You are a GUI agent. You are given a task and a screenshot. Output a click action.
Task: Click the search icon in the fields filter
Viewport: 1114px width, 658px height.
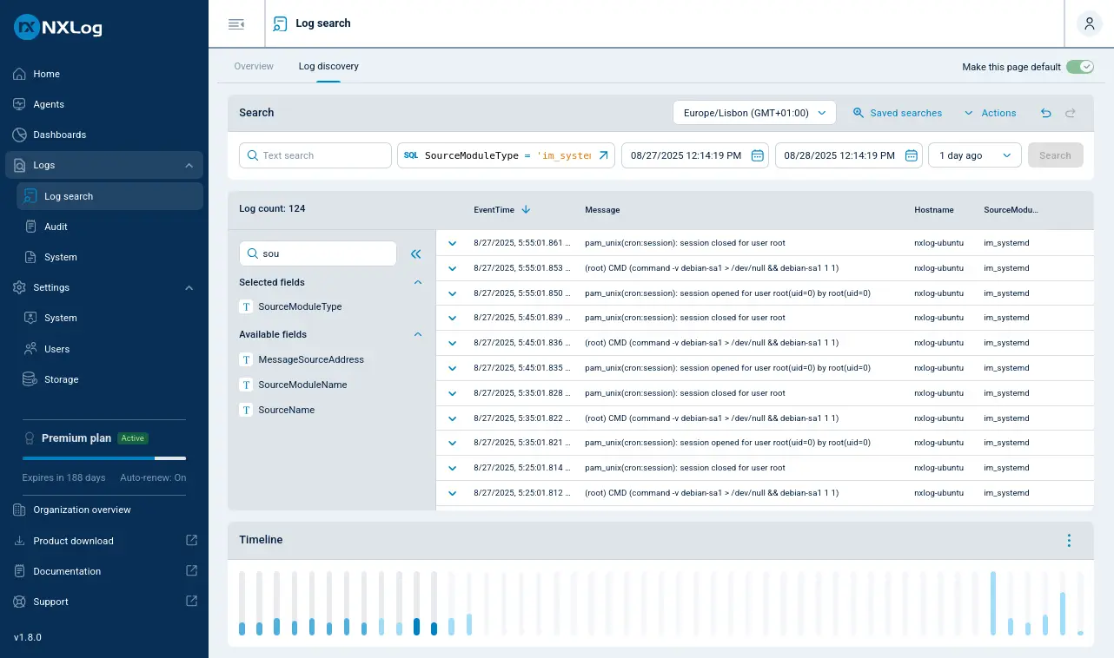coord(253,253)
